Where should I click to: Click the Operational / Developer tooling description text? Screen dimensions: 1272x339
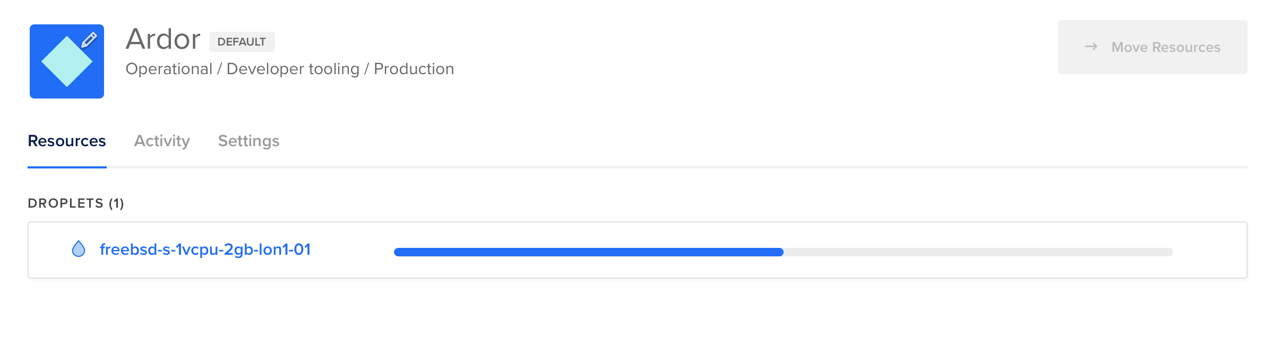click(290, 69)
